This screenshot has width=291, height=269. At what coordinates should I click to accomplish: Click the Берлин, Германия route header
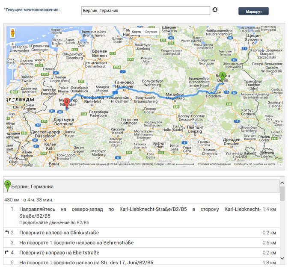point(142,186)
